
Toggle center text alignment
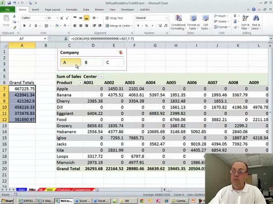[x=80, y=26]
